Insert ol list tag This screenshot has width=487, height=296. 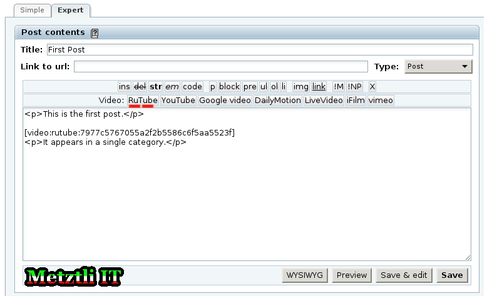pyautogui.click(x=274, y=86)
